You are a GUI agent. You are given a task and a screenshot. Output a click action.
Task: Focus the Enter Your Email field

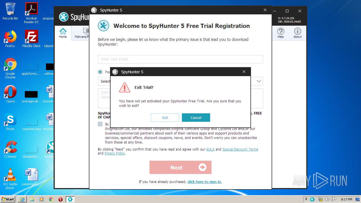tap(180, 59)
